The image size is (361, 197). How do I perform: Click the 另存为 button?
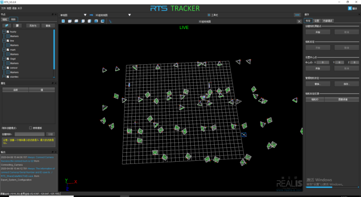33,25
